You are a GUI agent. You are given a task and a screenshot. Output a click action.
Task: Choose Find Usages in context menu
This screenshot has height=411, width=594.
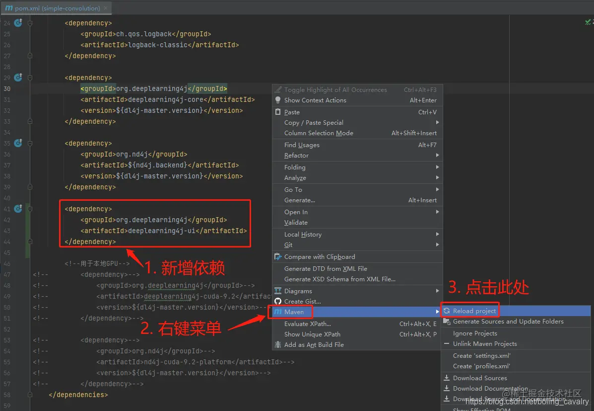[357, 145]
